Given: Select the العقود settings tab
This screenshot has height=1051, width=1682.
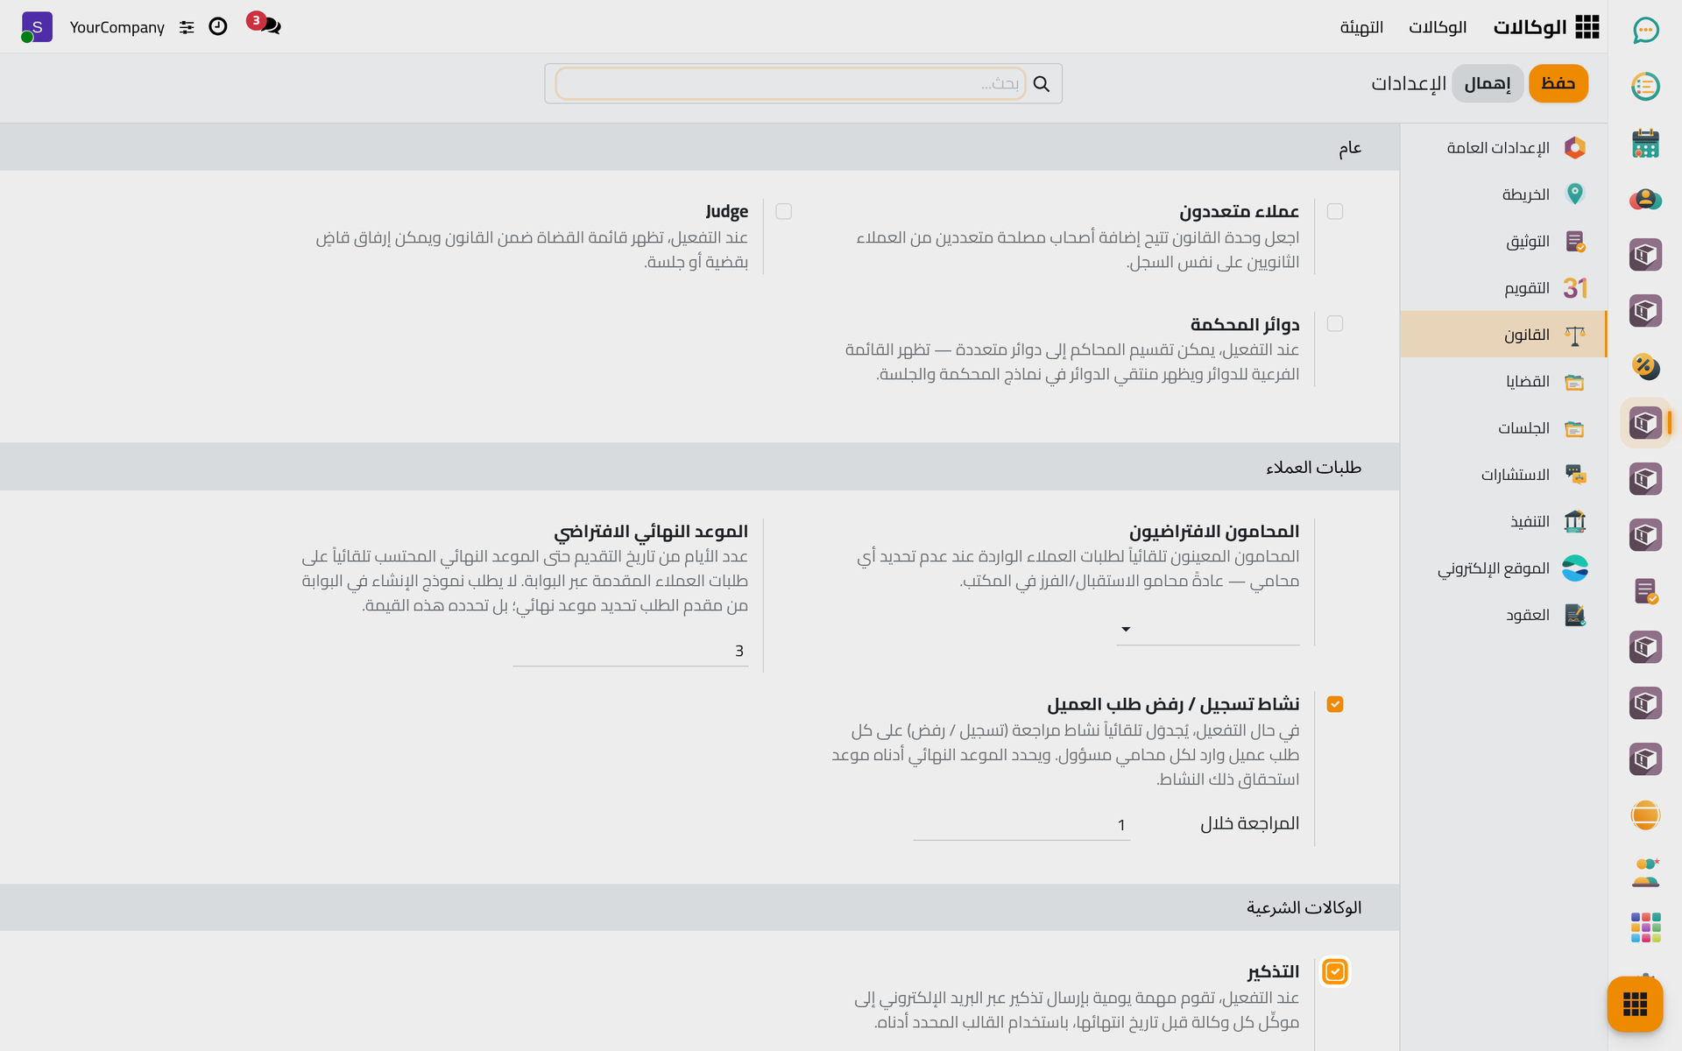Looking at the screenshot, I should click(x=1503, y=614).
